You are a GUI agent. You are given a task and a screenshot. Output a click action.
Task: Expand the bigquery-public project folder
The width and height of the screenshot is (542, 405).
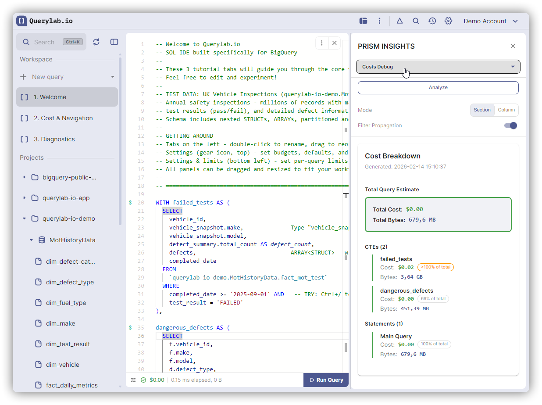(x=24, y=177)
